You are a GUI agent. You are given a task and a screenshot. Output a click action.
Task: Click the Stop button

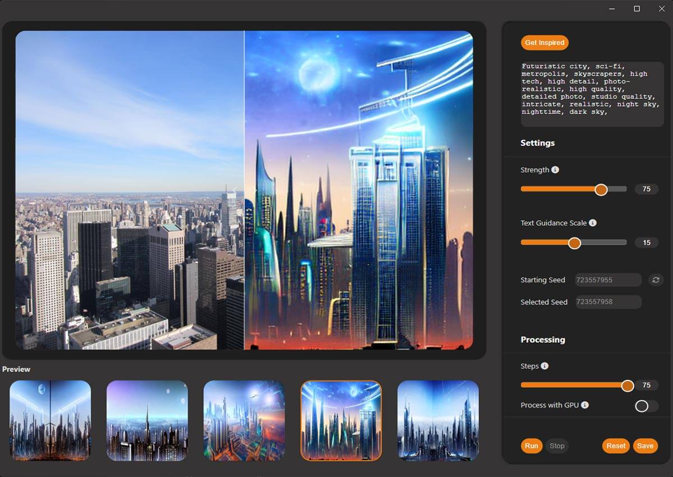pos(557,446)
